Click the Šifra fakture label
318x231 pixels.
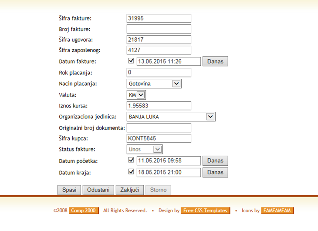75,18
